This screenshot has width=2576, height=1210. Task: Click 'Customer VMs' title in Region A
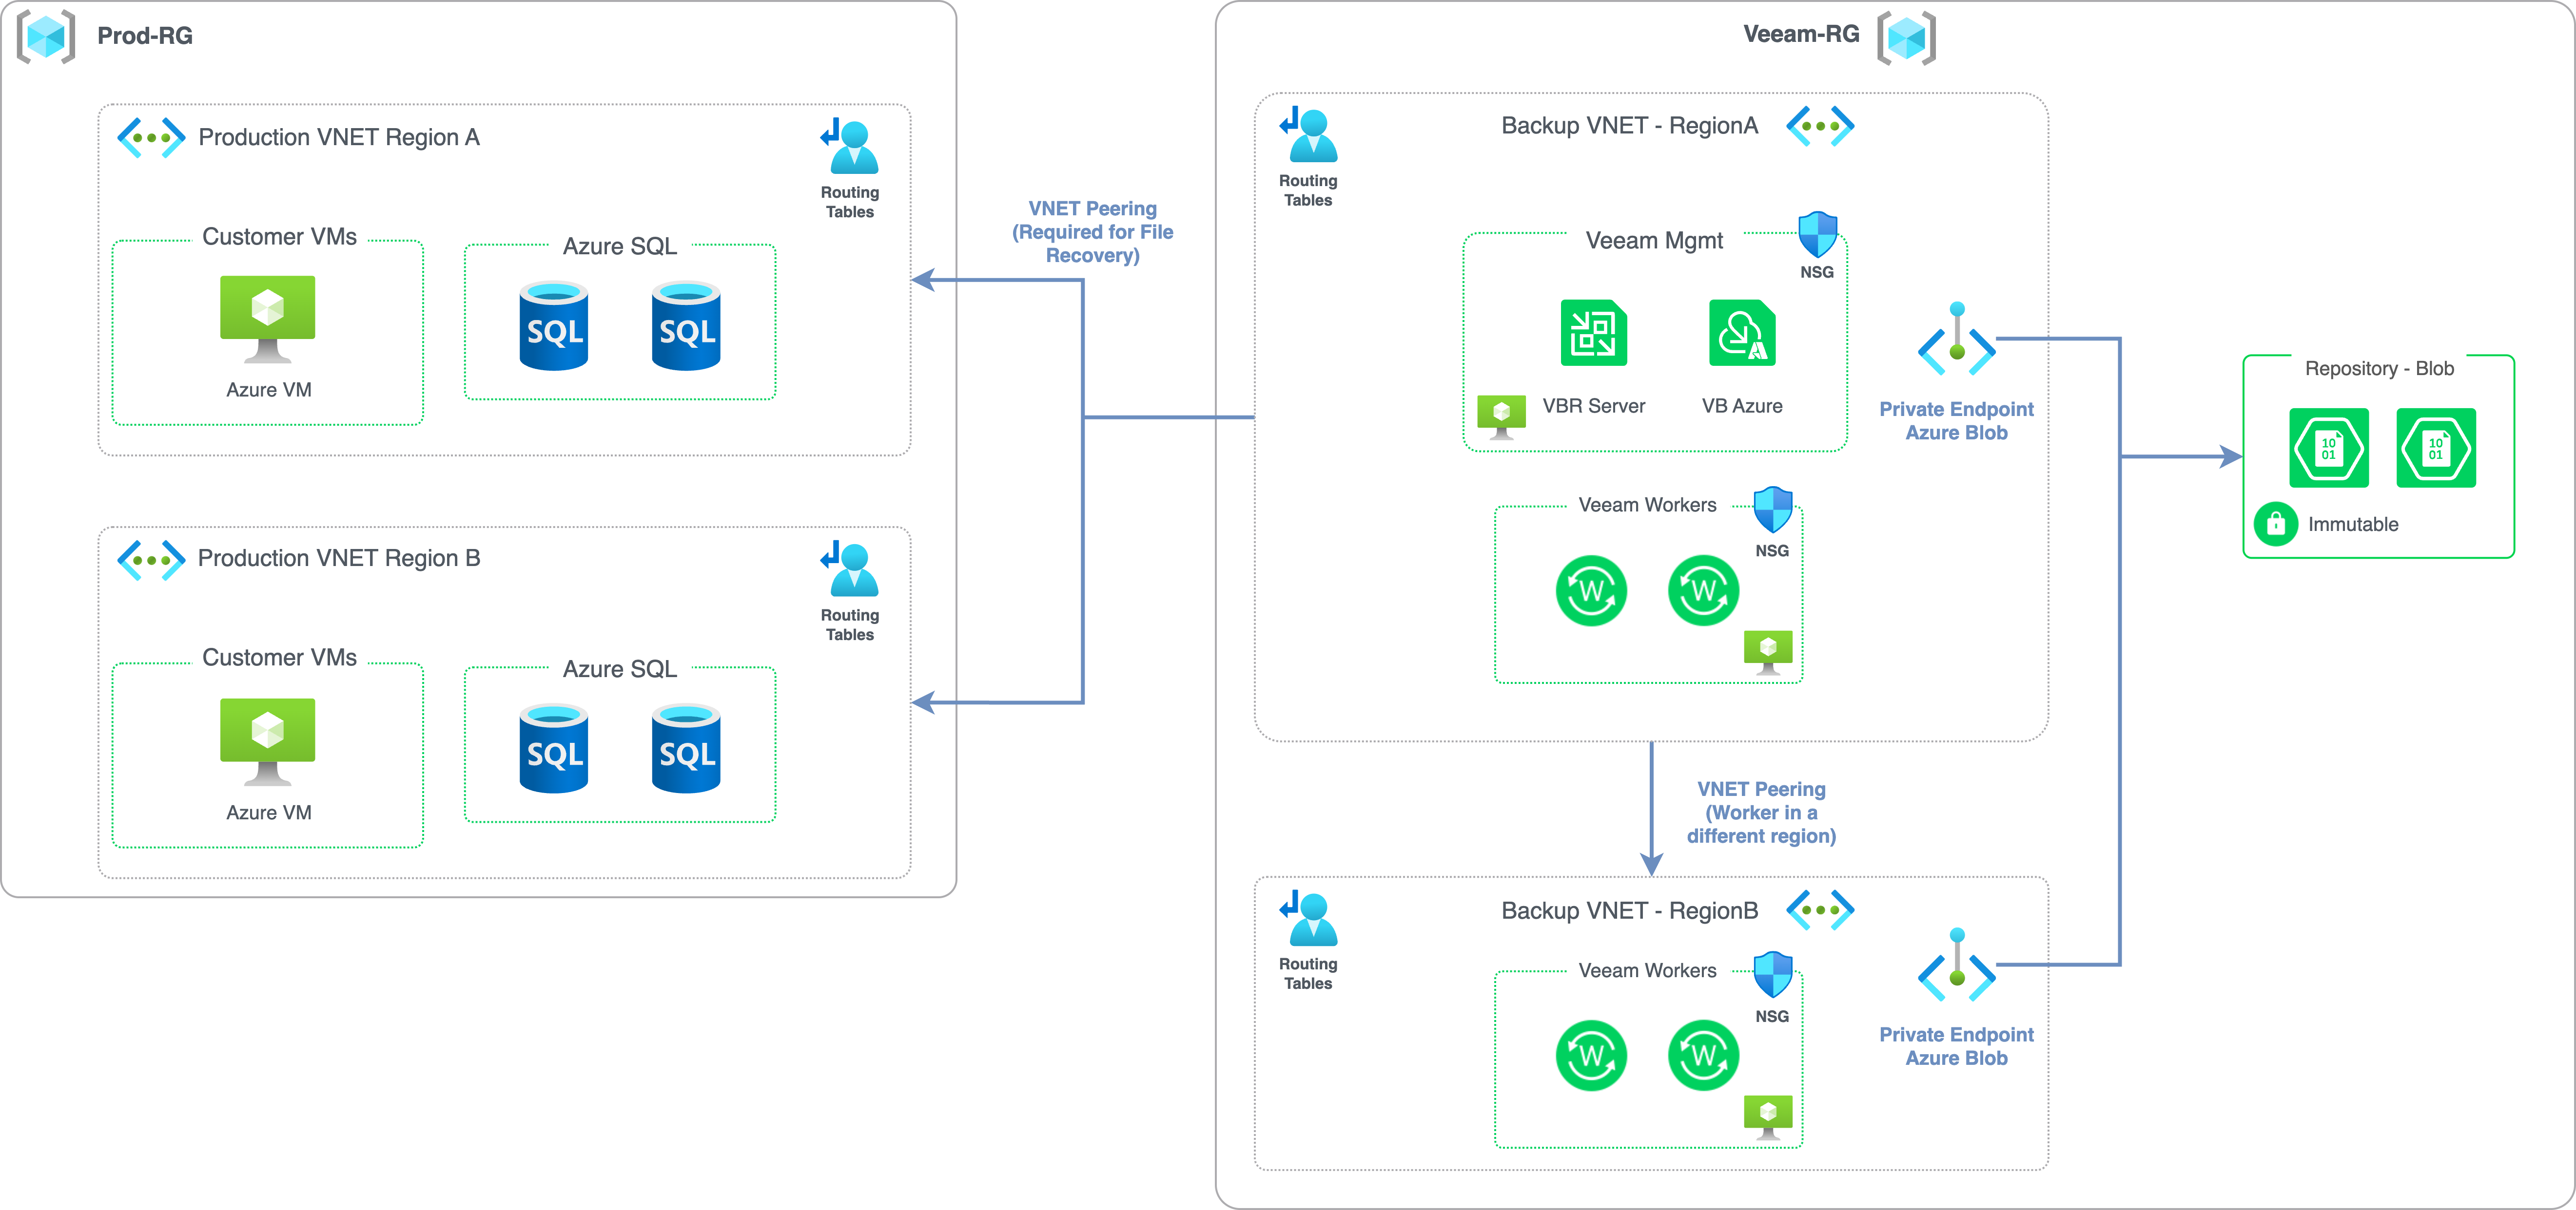[x=279, y=237]
